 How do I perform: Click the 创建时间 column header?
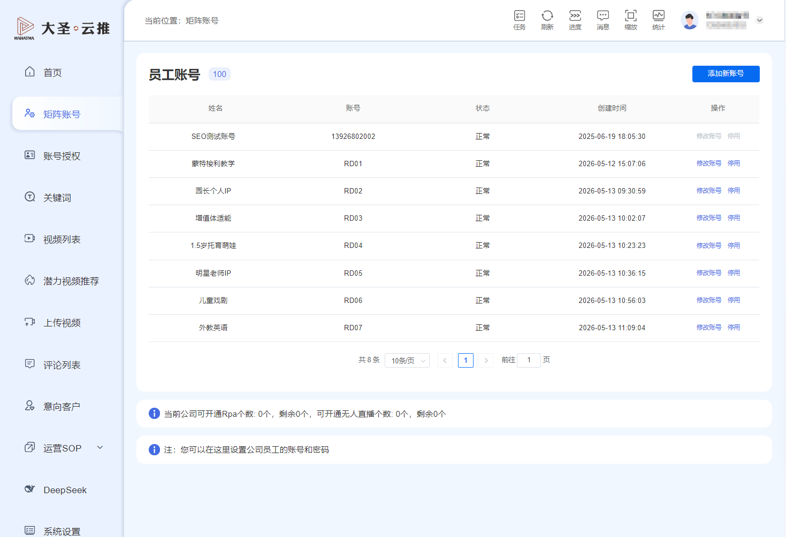(x=612, y=108)
